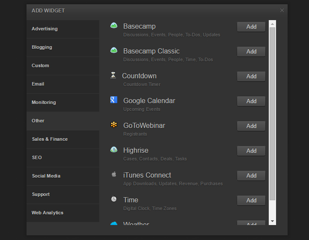Click the iTunes Connect title text
This screenshot has height=240, width=309.
pos(147,175)
